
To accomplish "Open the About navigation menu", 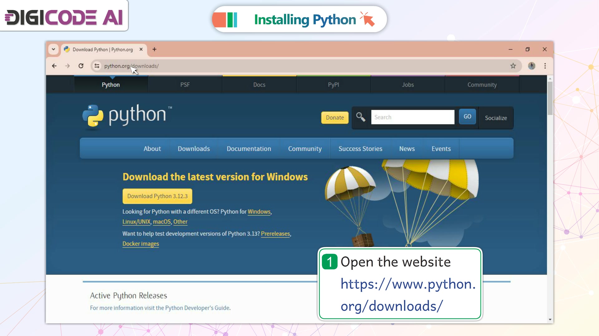I will 152,149.
